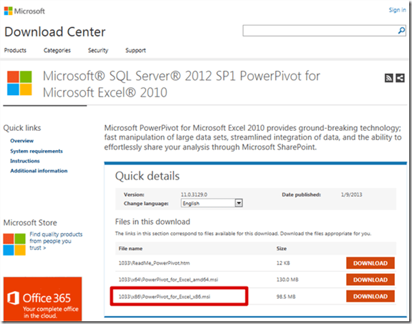Viewport: 412px width, 324px height.
Task: Open the Products menu
Action: point(15,51)
